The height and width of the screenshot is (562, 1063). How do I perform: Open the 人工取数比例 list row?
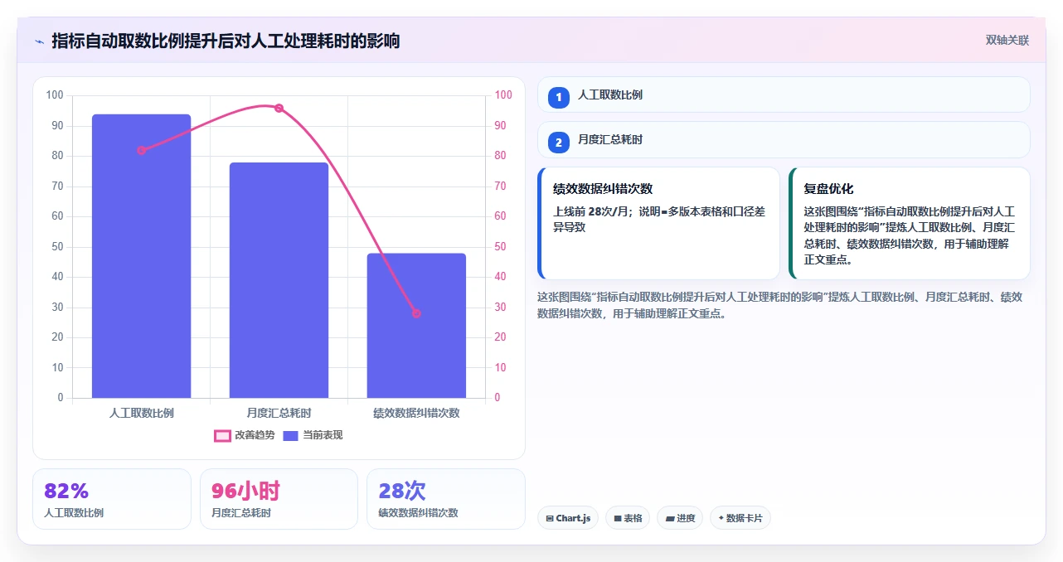pos(784,94)
